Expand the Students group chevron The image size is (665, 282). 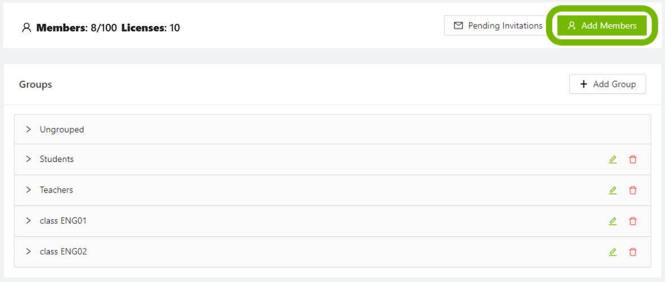pos(28,159)
